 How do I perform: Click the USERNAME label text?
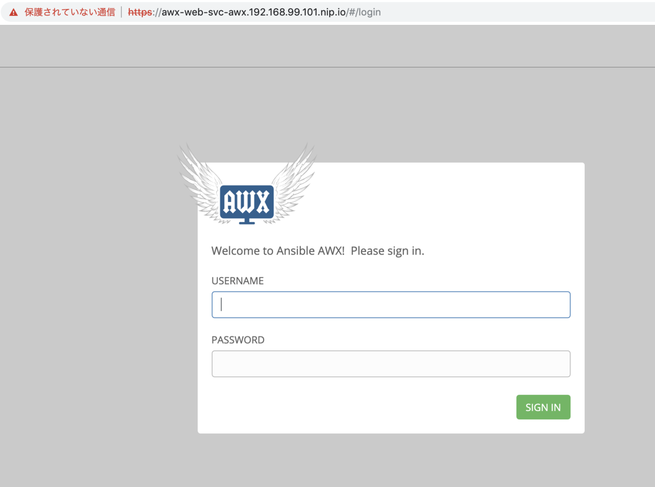(x=237, y=281)
